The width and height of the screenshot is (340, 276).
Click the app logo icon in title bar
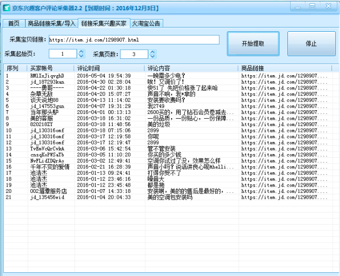coord(6,8)
